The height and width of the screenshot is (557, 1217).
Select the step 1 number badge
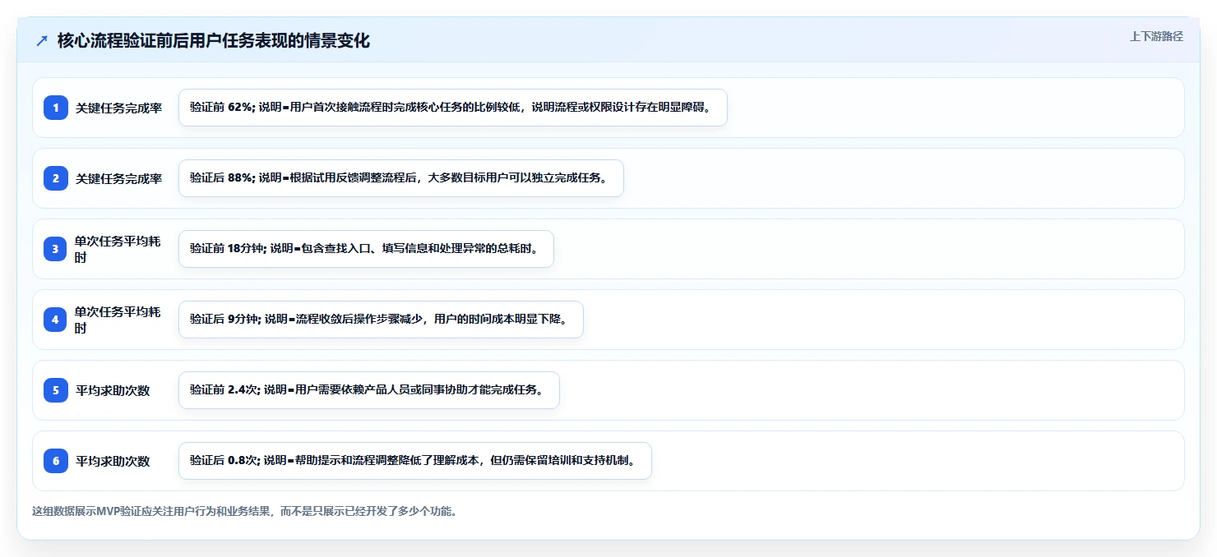[56, 108]
